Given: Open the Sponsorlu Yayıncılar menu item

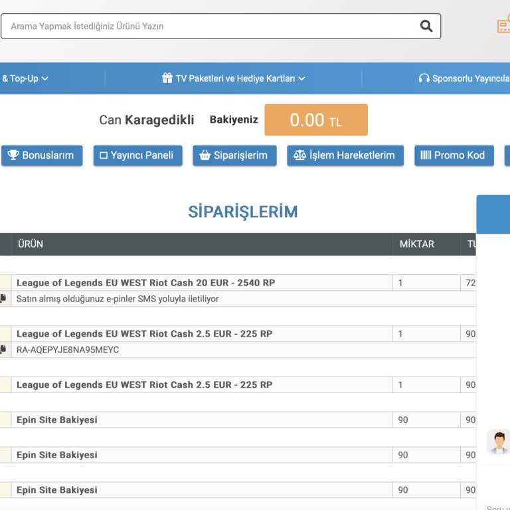Looking at the screenshot, I should pyautogui.click(x=464, y=78).
